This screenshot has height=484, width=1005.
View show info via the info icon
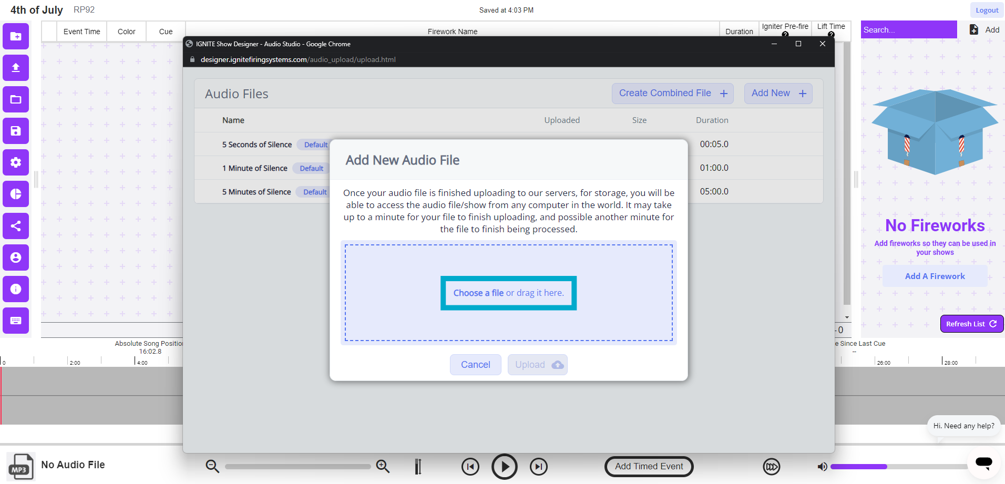[x=15, y=289]
